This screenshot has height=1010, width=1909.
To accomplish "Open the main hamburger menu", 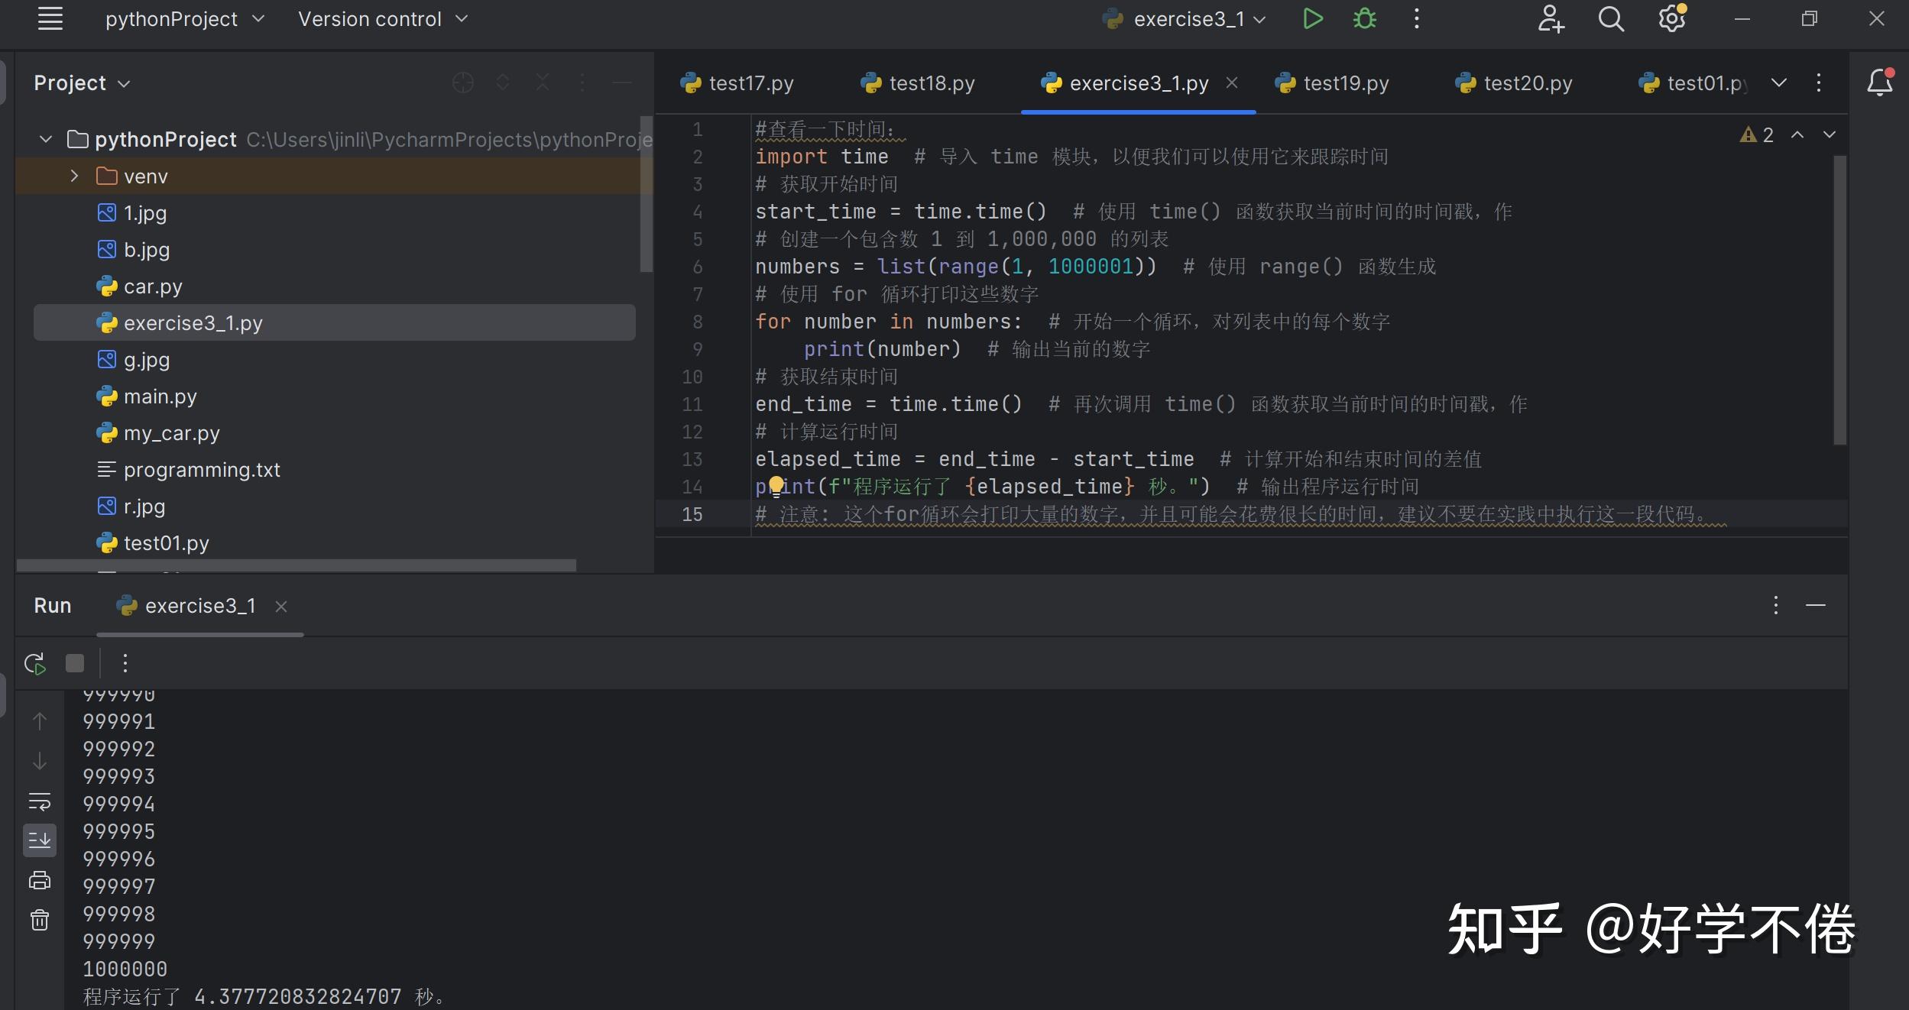I will tap(50, 18).
